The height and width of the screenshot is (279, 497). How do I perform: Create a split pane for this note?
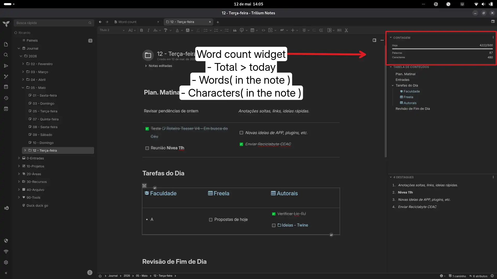(x=374, y=40)
